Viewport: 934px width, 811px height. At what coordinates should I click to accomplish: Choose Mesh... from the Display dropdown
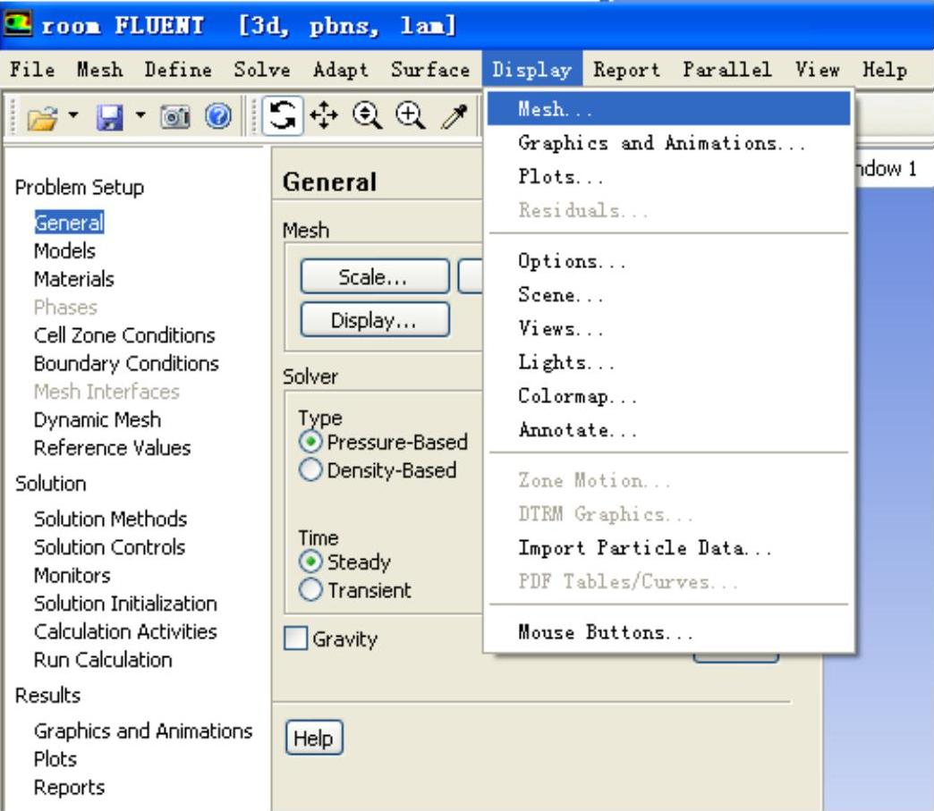coord(668,109)
